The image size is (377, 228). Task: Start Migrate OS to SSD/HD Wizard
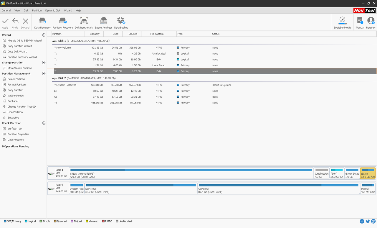(x=22, y=40)
